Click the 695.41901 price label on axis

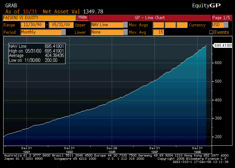click(x=223, y=46)
